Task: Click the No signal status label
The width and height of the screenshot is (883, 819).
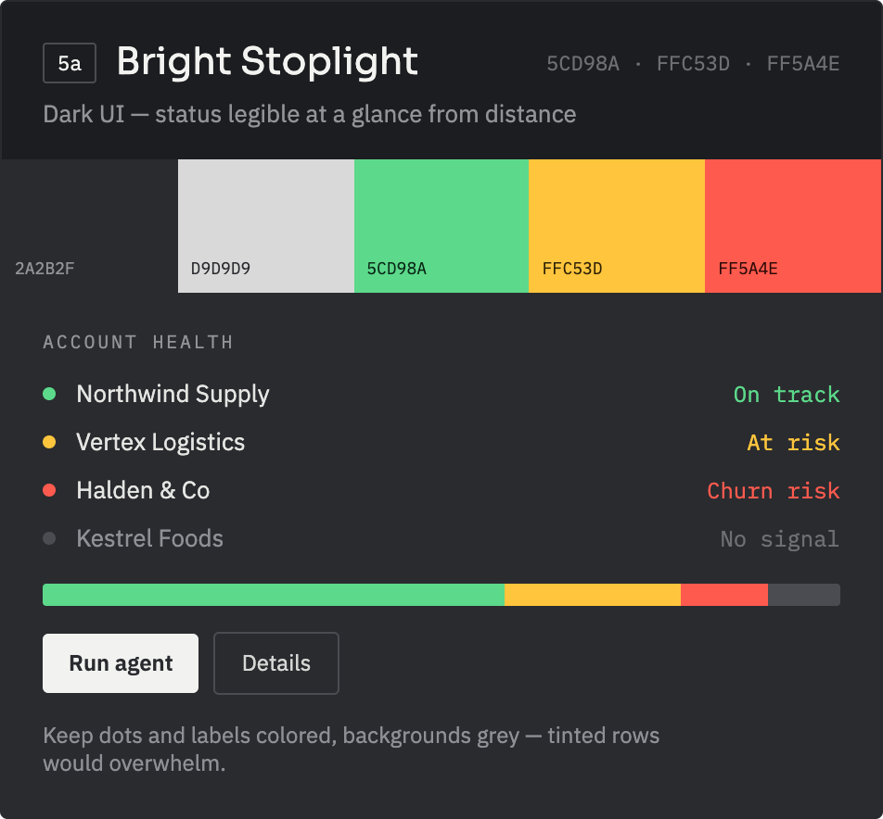Action: [x=780, y=539]
